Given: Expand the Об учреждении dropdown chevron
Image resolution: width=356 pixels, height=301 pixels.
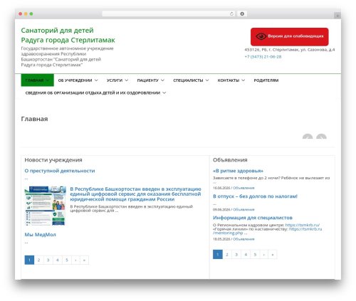Looking at the screenshot, I should tap(96, 80).
